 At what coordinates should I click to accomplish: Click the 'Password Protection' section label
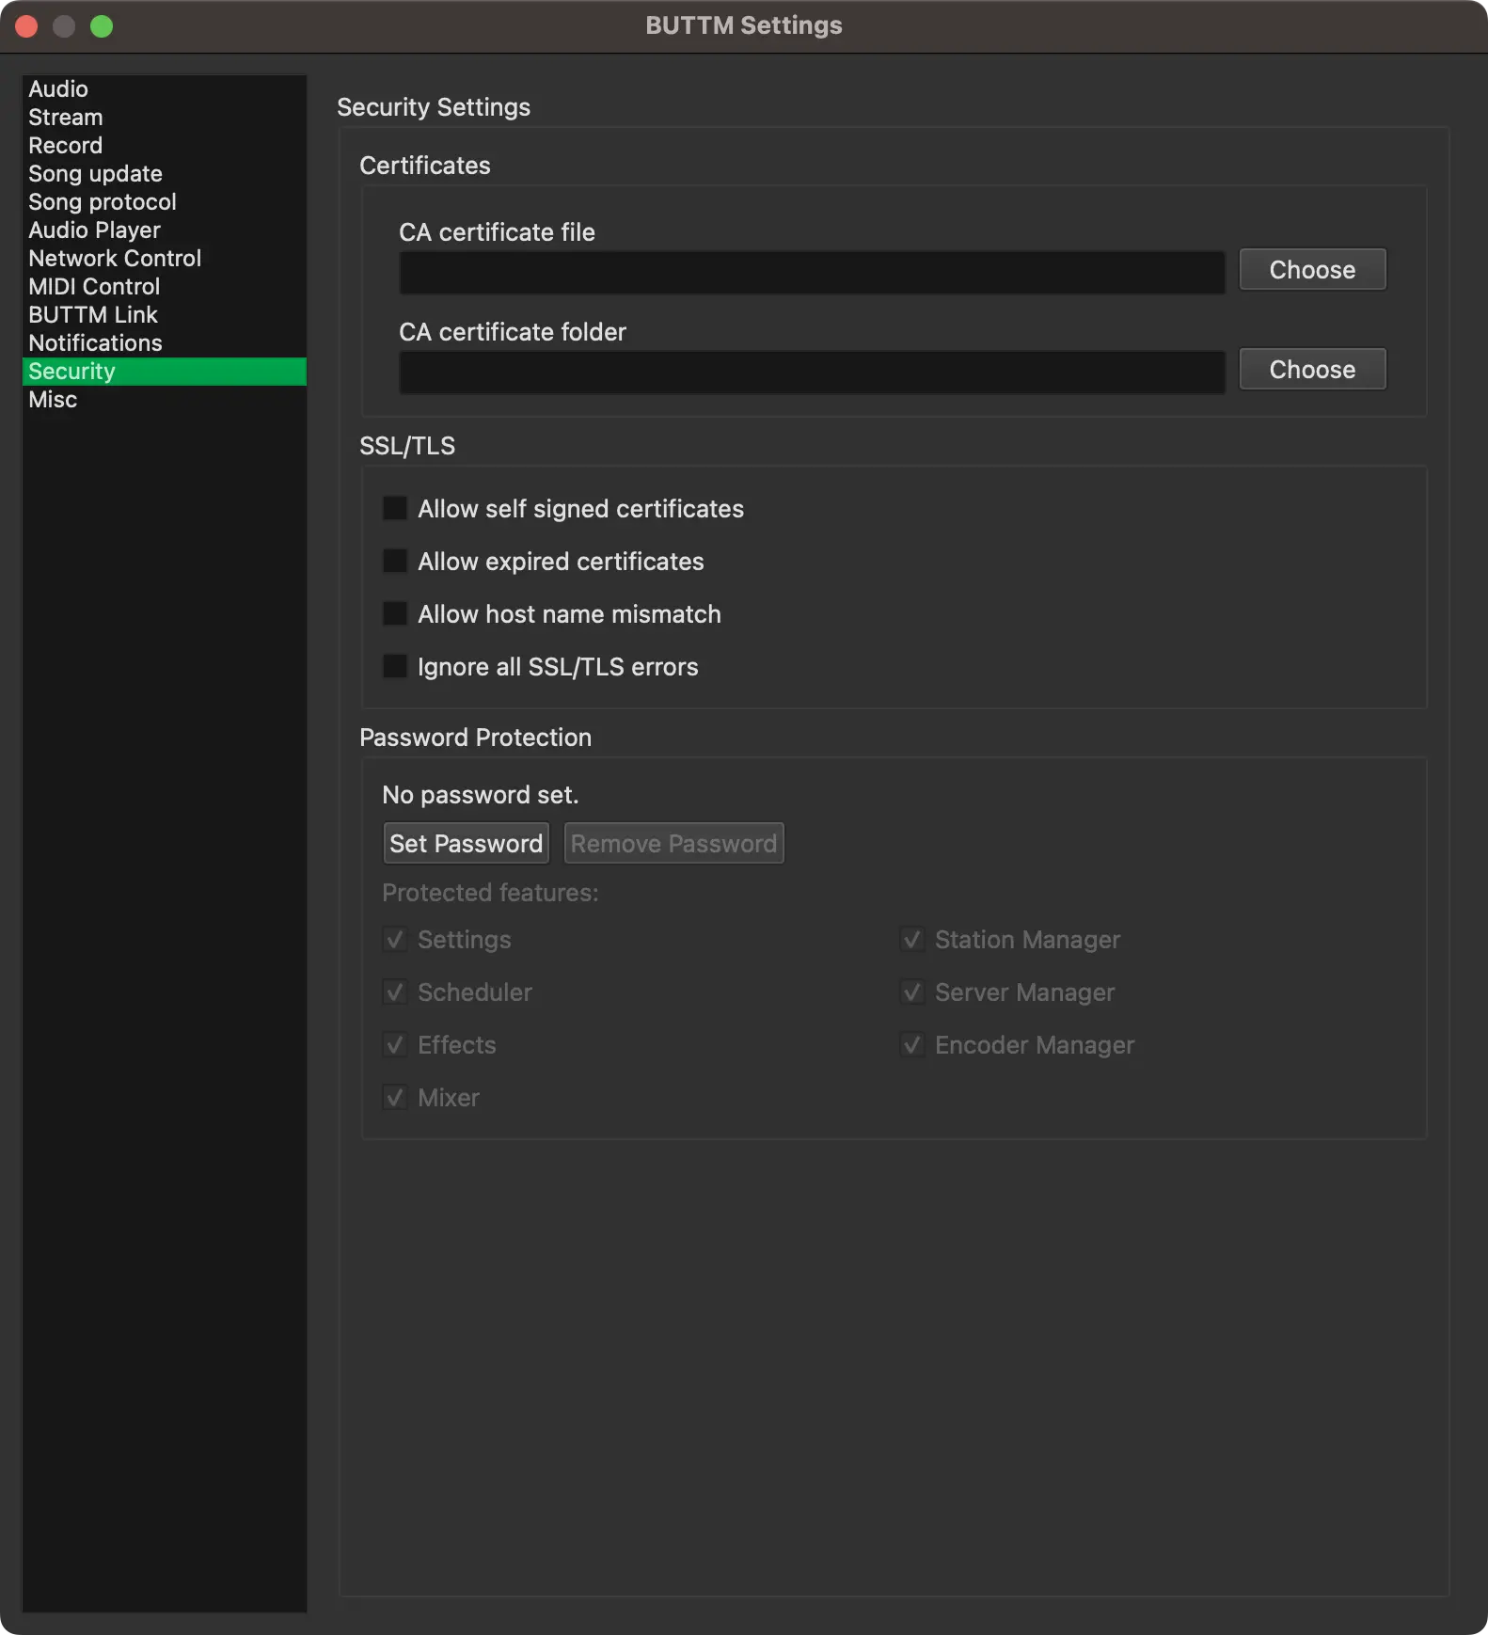pyautogui.click(x=476, y=738)
